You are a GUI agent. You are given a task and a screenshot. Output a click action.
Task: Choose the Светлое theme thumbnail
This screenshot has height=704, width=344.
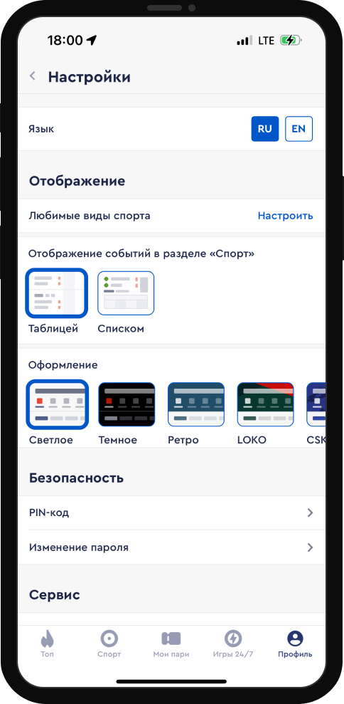point(57,404)
